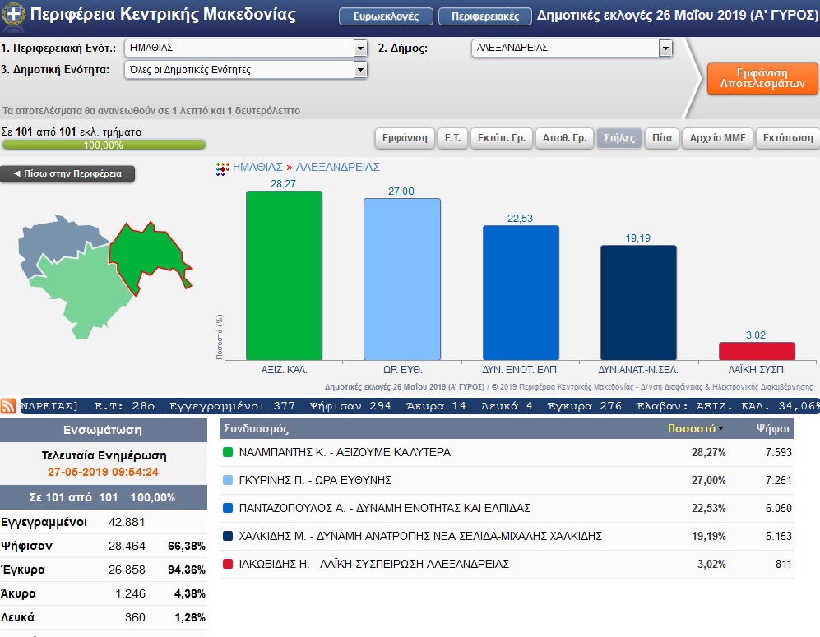Click the 100,00% progress bar
Viewport: 820px width, 637px height.
coord(104,145)
